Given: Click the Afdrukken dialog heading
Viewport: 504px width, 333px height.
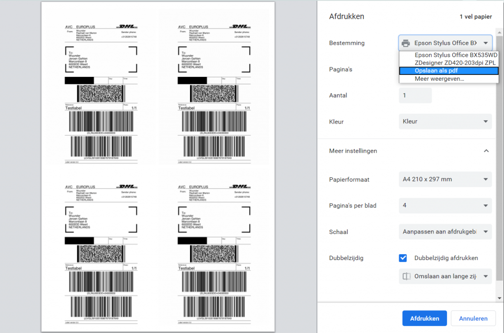Looking at the screenshot, I should point(346,16).
